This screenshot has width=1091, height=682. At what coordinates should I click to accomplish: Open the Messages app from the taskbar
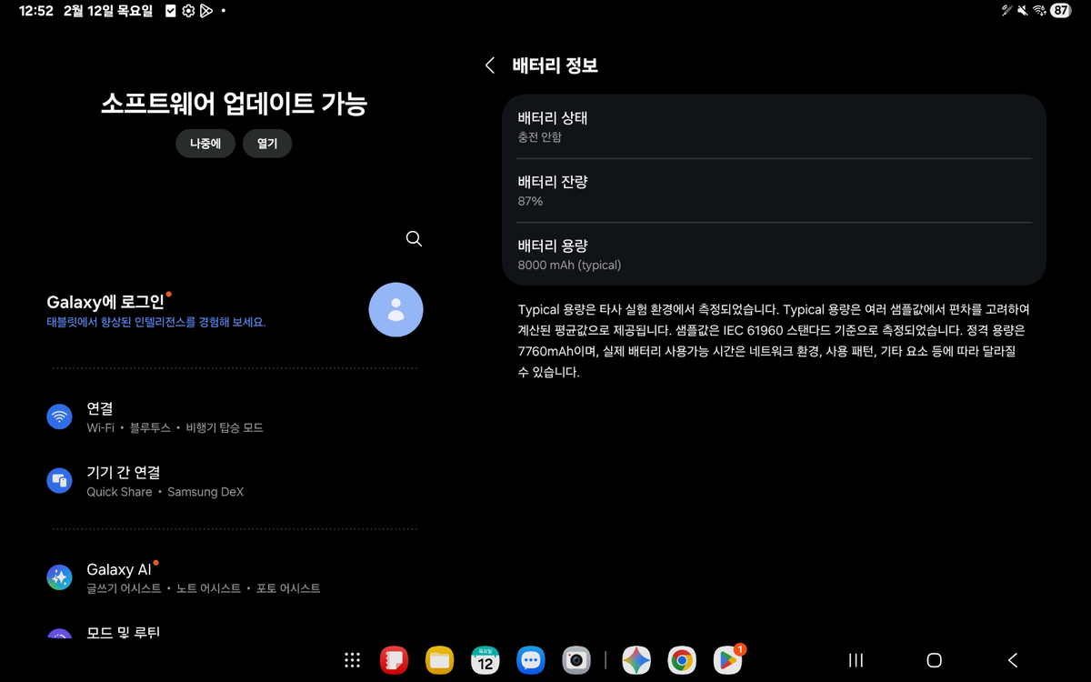pos(531,661)
